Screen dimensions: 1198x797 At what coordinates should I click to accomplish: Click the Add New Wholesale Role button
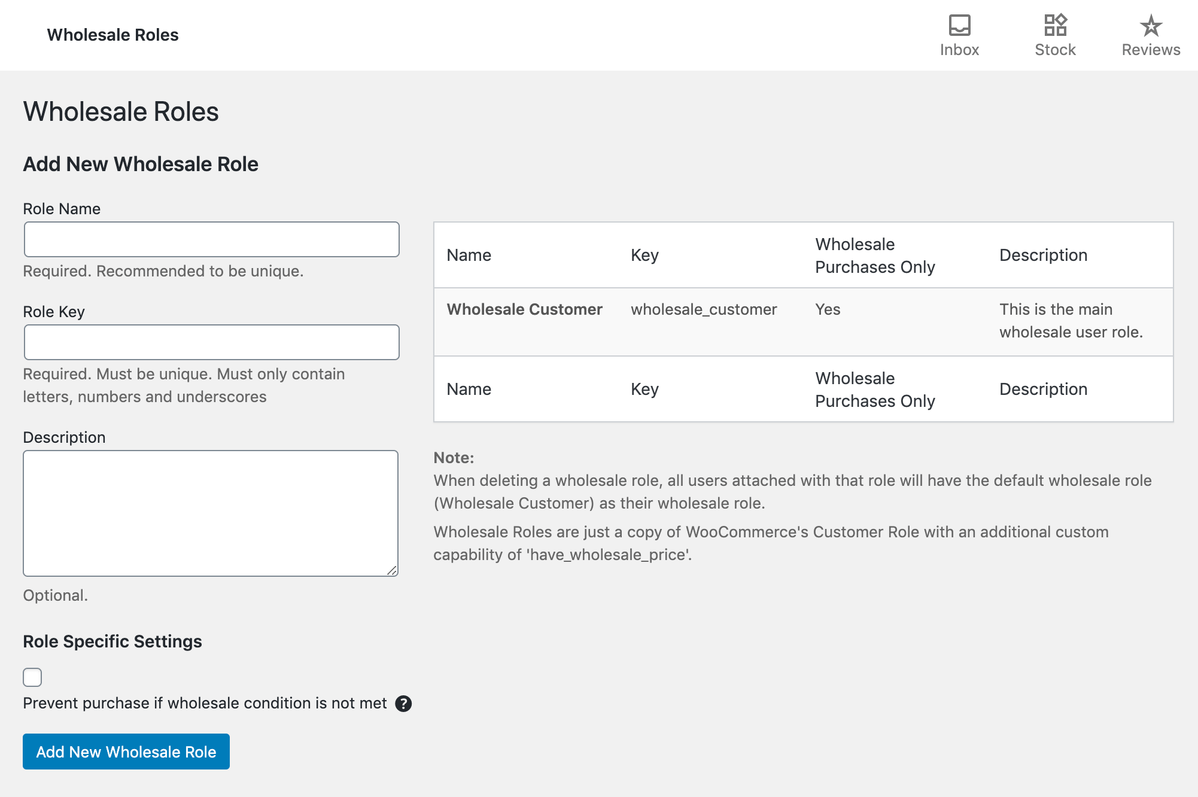[126, 752]
